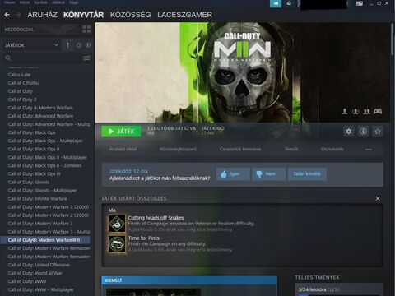Click thumbs-up Igen recommendation button
Image resolution: width=395 pixels, height=296 pixels.
point(233,174)
